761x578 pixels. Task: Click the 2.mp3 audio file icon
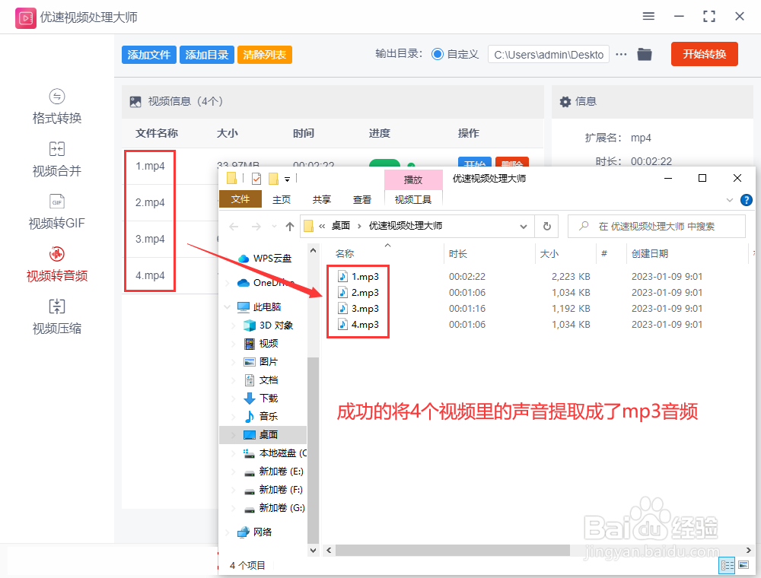tap(342, 292)
